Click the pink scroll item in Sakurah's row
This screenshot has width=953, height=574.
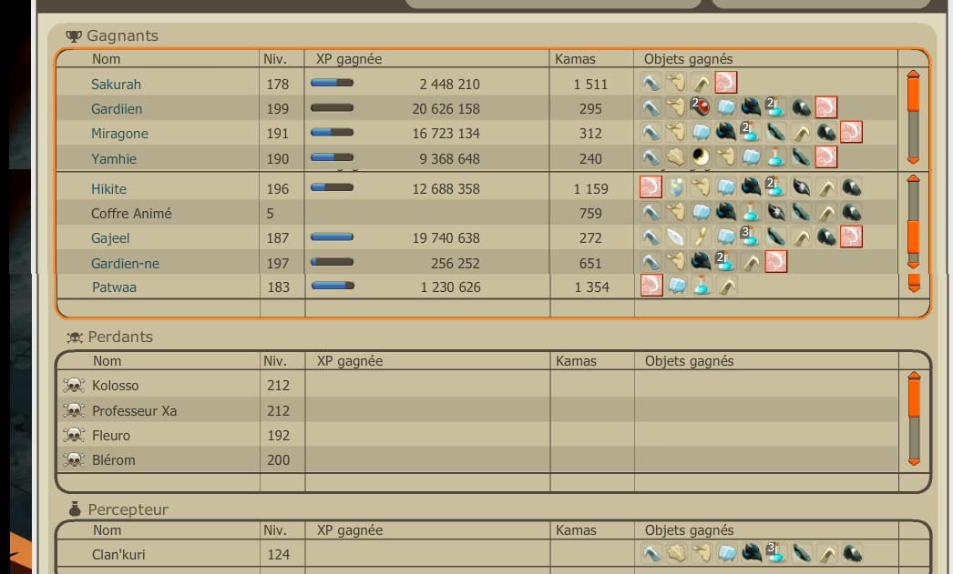click(x=726, y=83)
